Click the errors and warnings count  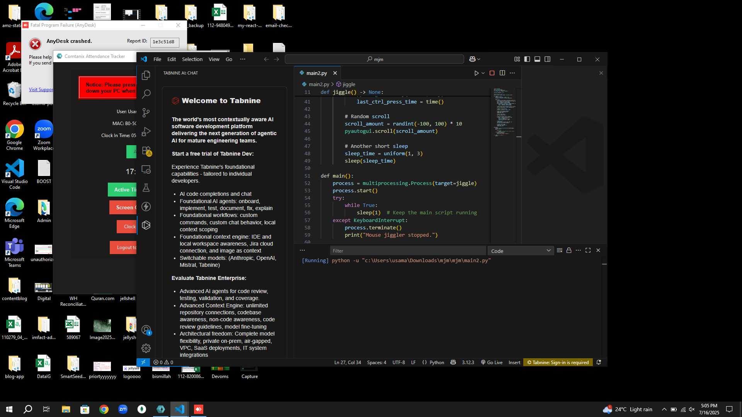tap(163, 362)
